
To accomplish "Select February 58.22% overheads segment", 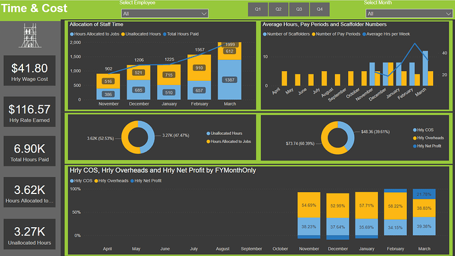I will coord(395,206).
